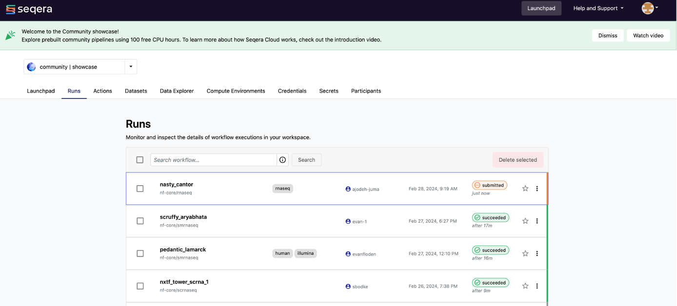Click user icon beside evan-1
The height and width of the screenshot is (306, 677).
point(348,221)
